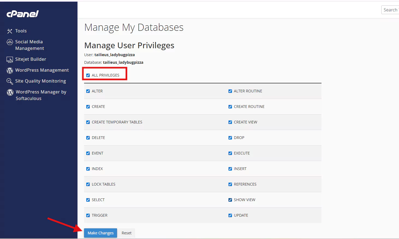Click the cPanel logo
The width and height of the screenshot is (399, 239).
(23, 14)
